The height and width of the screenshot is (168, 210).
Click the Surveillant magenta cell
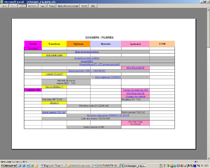(33, 49)
